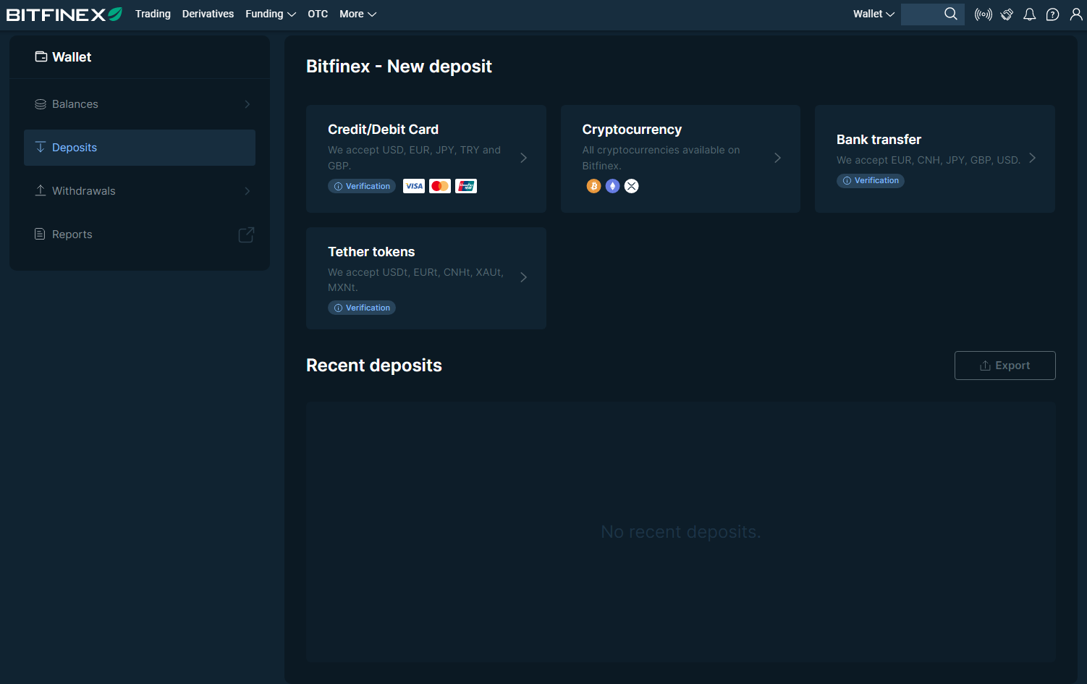Image resolution: width=1087 pixels, height=684 pixels.
Task: Expand the Withdrawals row chevron
Action: pyautogui.click(x=248, y=191)
